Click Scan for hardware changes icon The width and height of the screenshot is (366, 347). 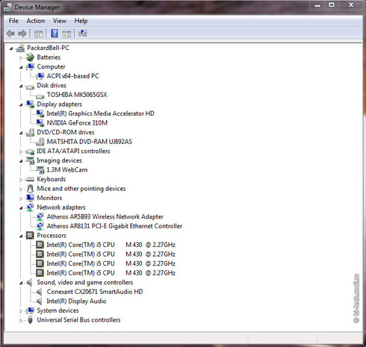click(83, 34)
